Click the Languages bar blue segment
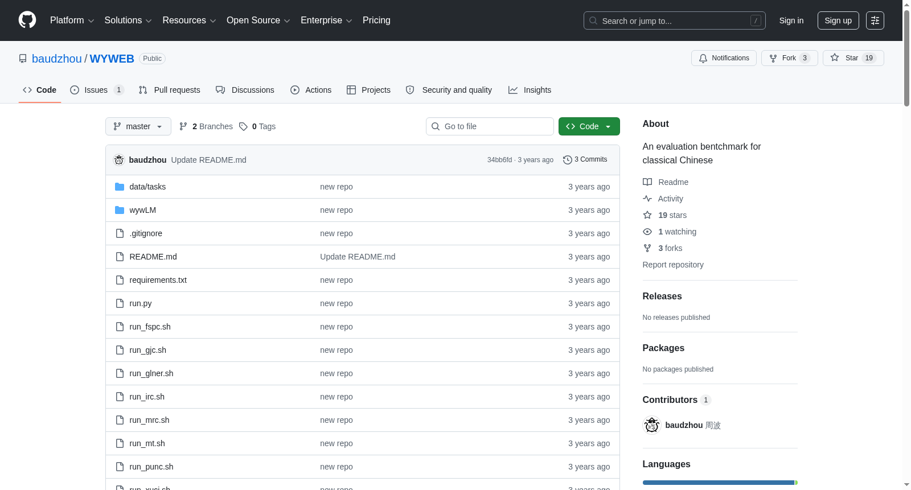The height and width of the screenshot is (490, 911). pos(718,483)
